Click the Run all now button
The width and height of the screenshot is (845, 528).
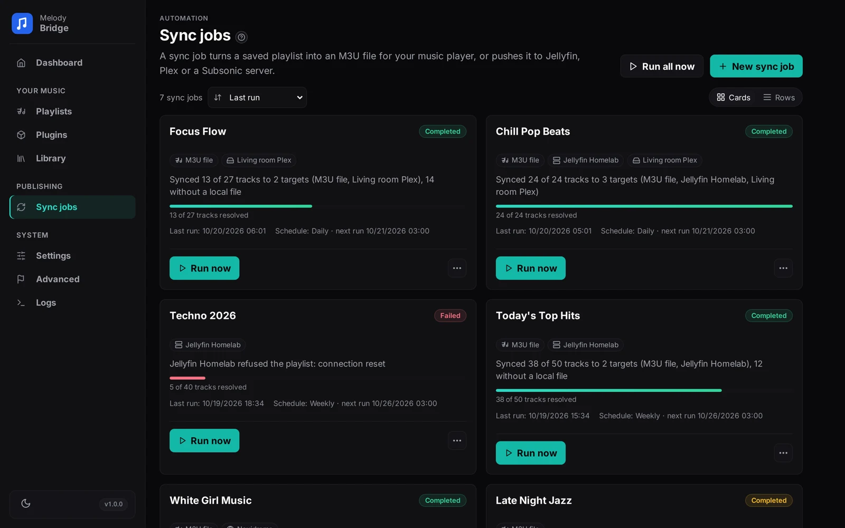click(662, 67)
